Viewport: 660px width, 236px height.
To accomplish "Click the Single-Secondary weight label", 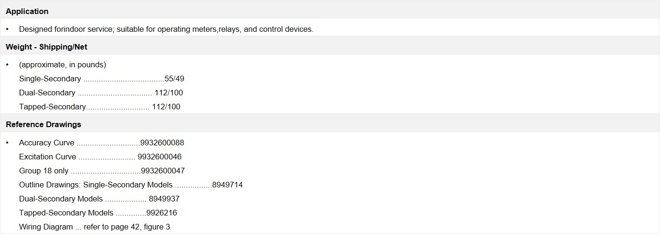I will [x=50, y=79].
